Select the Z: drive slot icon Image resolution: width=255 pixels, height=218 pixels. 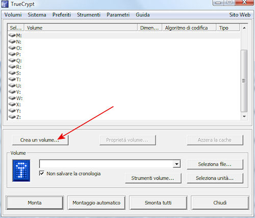pos(12,117)
